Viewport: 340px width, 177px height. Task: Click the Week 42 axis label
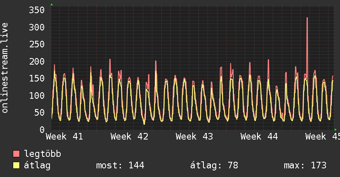129,137
